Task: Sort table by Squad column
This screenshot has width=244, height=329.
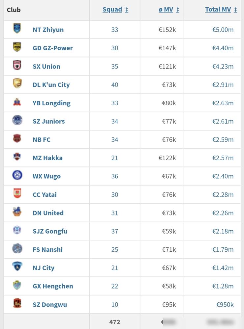Action: 115,10
